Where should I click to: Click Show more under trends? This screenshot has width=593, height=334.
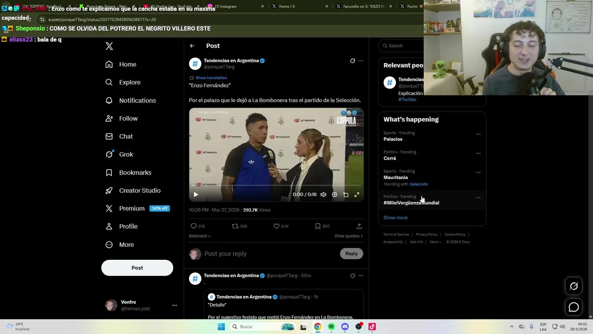pos(396,218)
